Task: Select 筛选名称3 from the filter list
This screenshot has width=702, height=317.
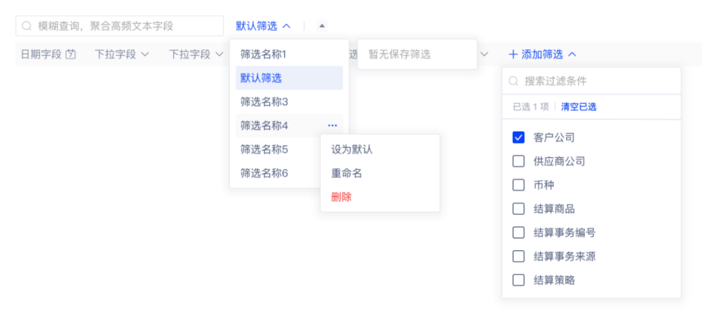Action: [x=264, y=102]
